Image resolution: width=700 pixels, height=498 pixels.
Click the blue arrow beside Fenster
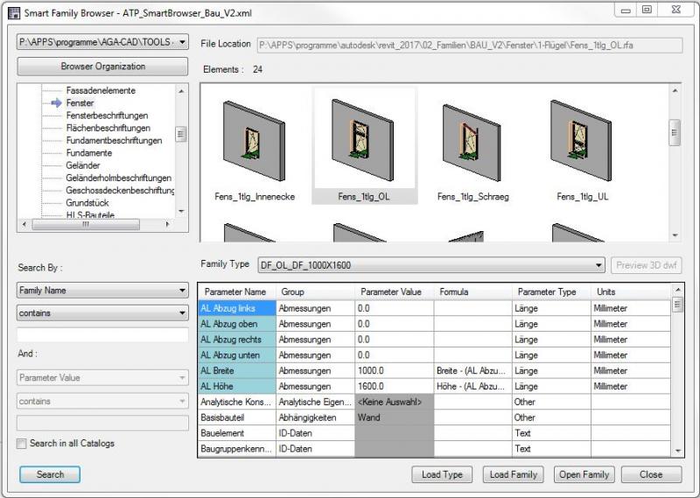(56, 103)
